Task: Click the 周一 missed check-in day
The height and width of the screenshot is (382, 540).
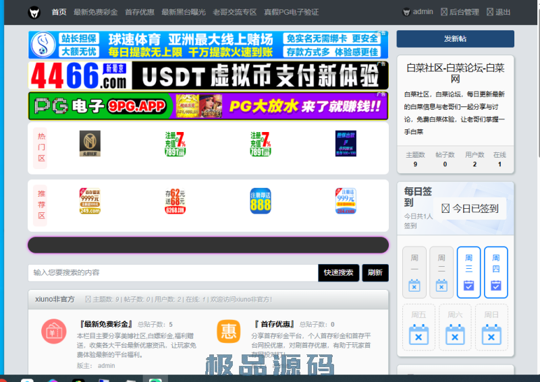Action: pyautogui.click(x=414, y=272)
